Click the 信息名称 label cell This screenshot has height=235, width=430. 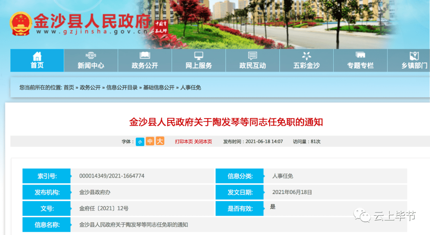tap(47, 225)
